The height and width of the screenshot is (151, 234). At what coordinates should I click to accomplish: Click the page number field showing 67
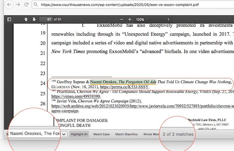[46, 19]
